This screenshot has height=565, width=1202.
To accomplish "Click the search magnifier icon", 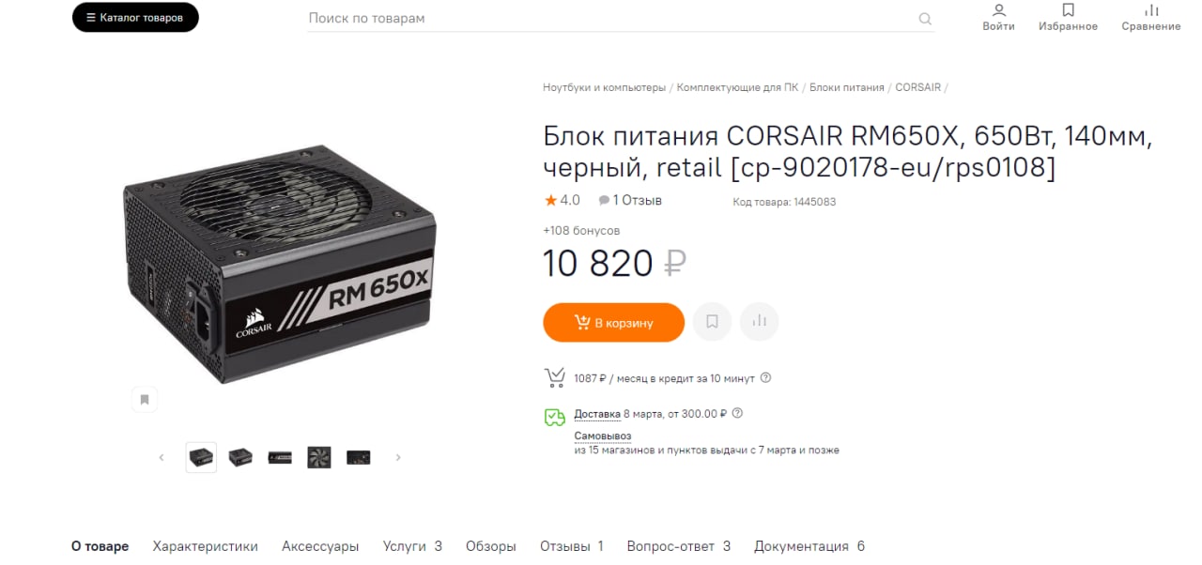I will 925,19.
